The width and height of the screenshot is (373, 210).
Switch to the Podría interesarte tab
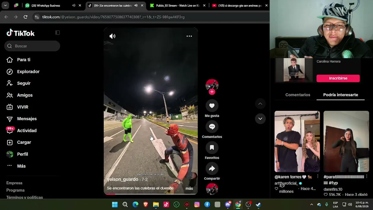click(341, 95)
